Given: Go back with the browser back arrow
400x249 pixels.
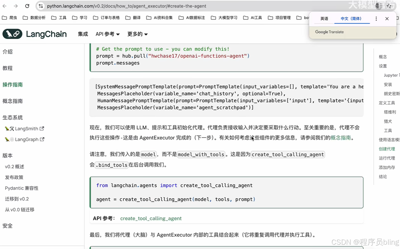Looking at the screenshot, I should 5,6.
